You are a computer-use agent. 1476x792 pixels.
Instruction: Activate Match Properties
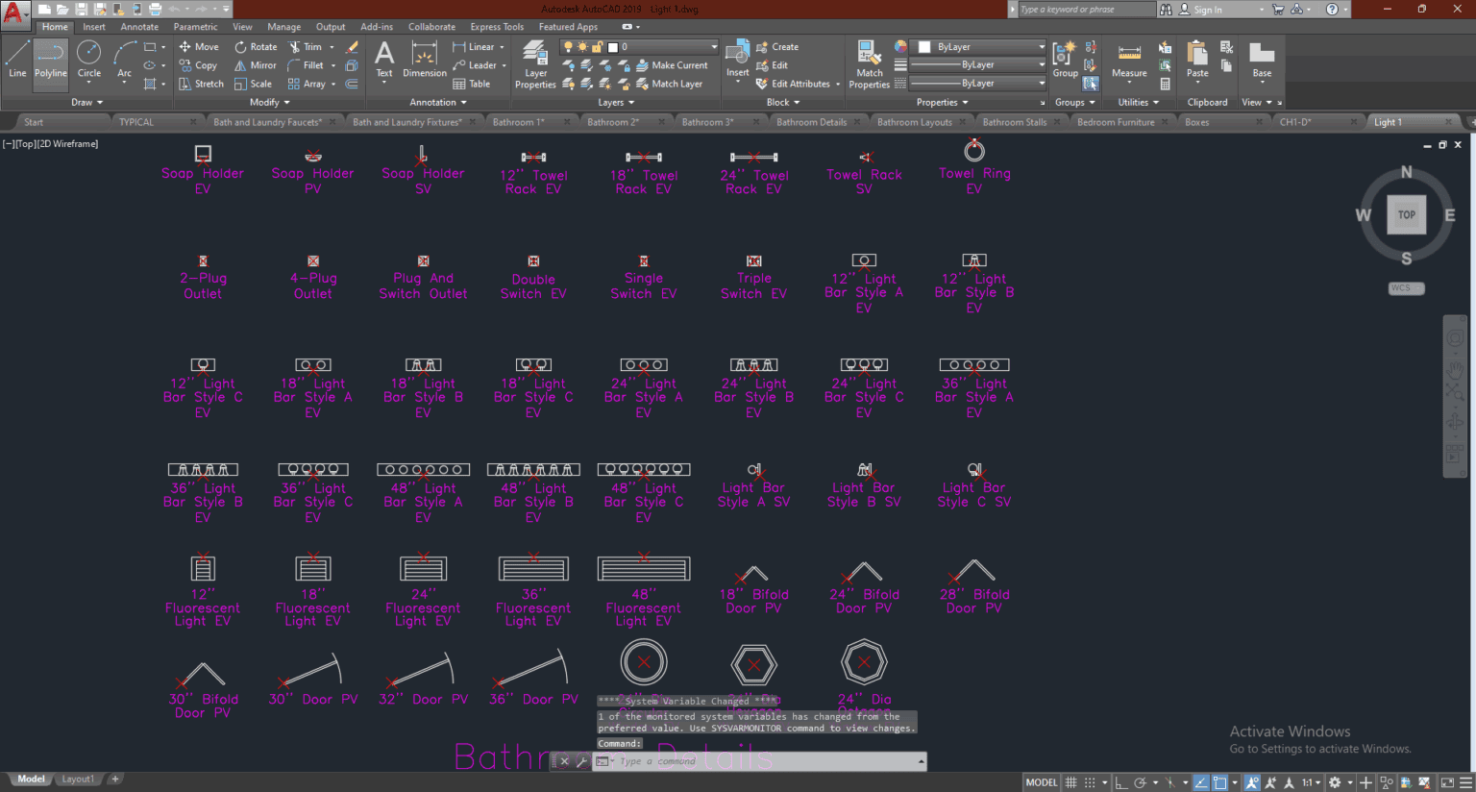point(868,62)
